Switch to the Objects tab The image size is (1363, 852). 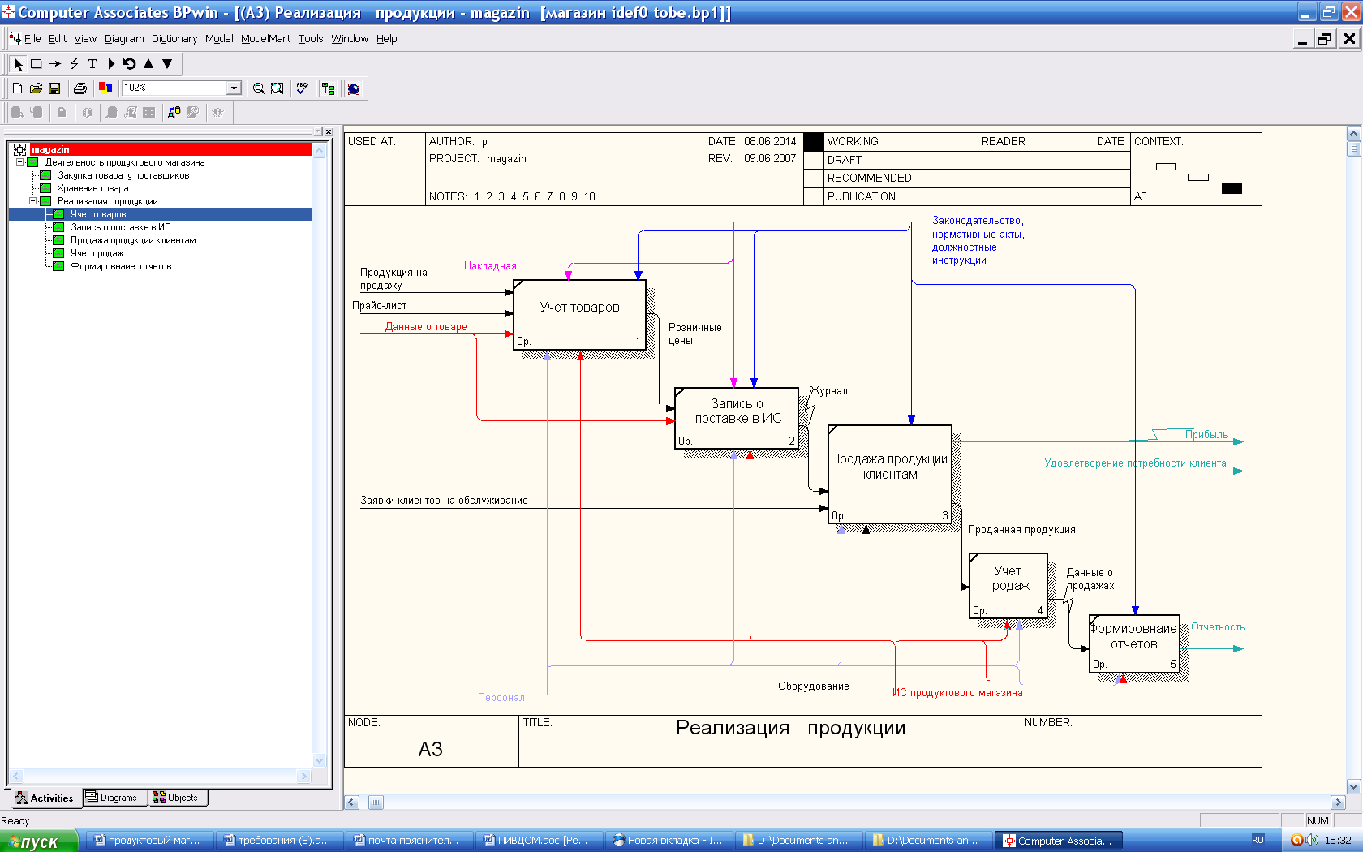click(x=176, y=798)
